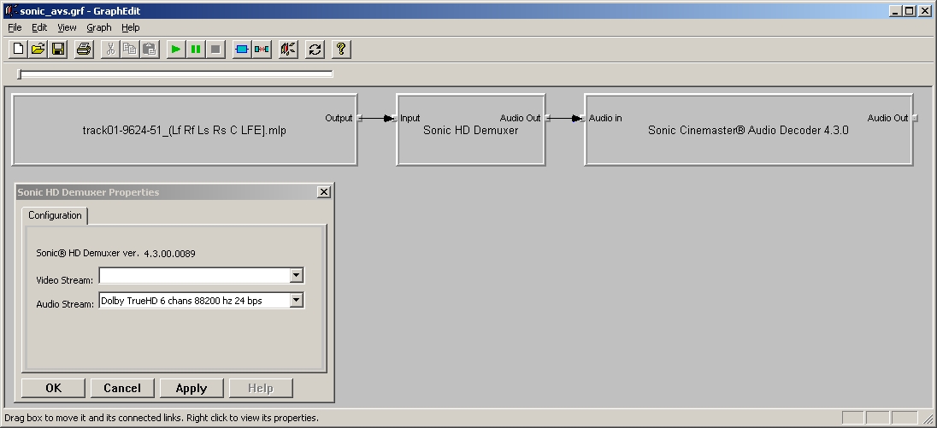Cancel the Demuxer Properties dialog
The height and width of the screenshot is (428, 937).
click(x=122, y=388)
